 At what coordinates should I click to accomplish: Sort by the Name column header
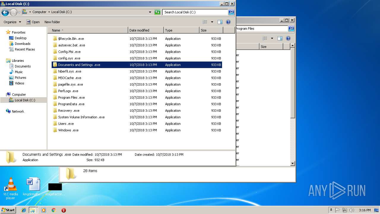88,30
